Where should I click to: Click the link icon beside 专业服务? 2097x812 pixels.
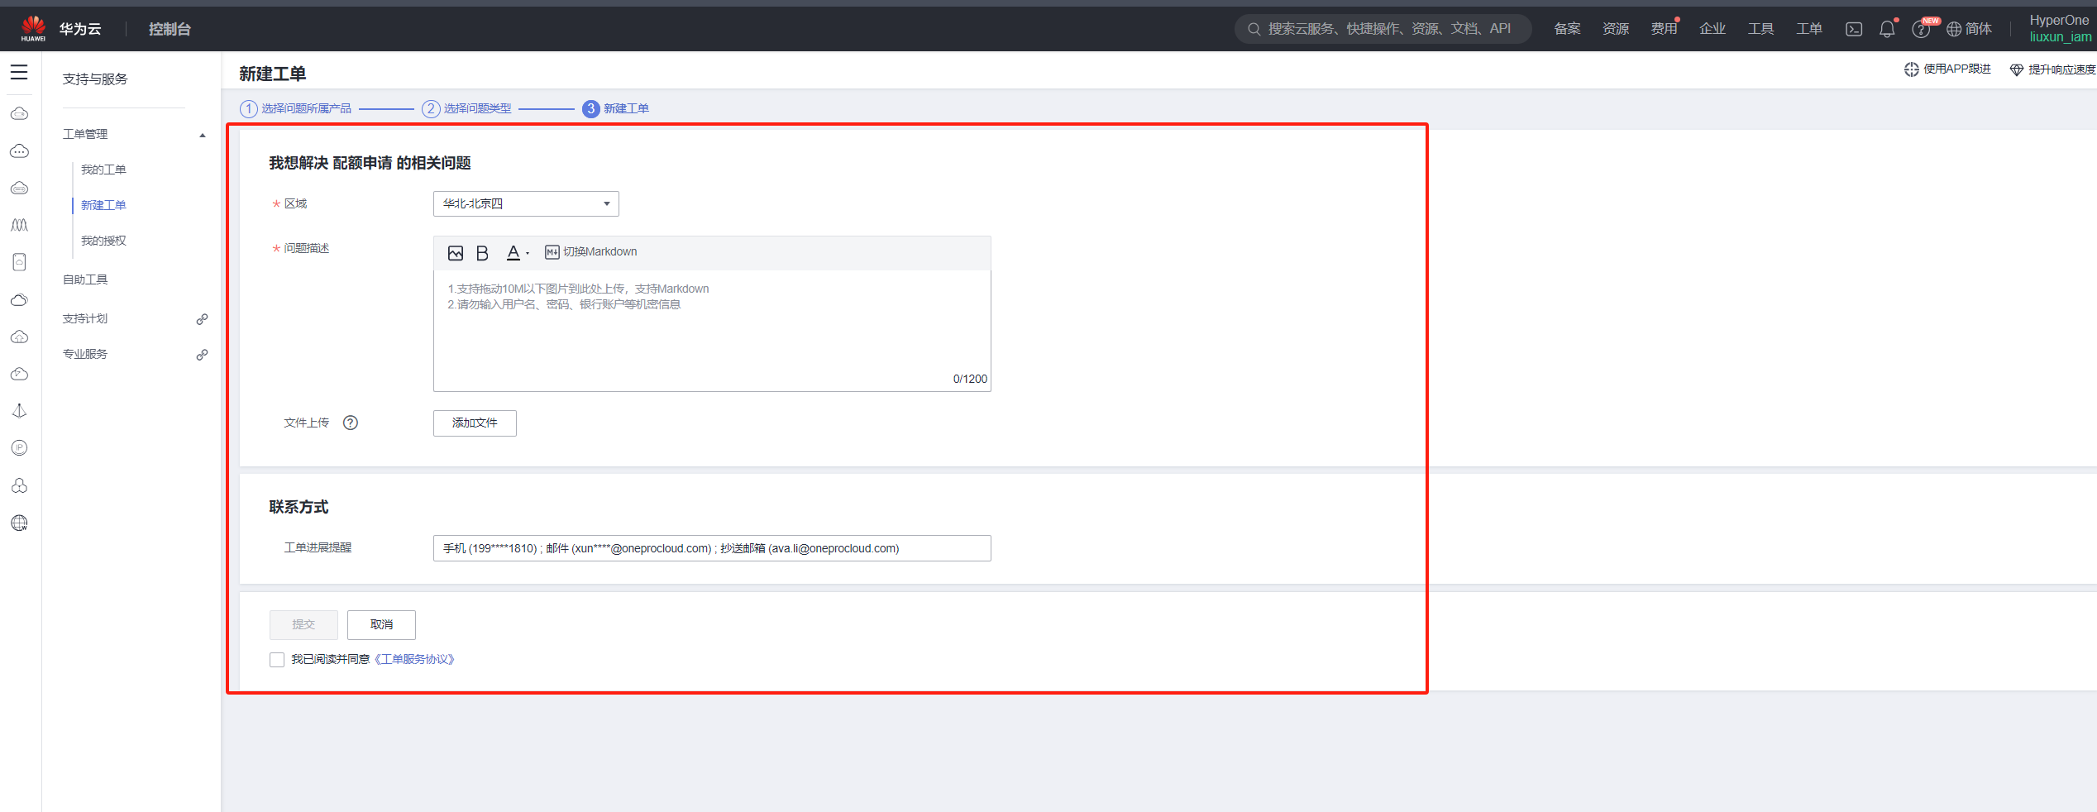[x=202, y=355]
